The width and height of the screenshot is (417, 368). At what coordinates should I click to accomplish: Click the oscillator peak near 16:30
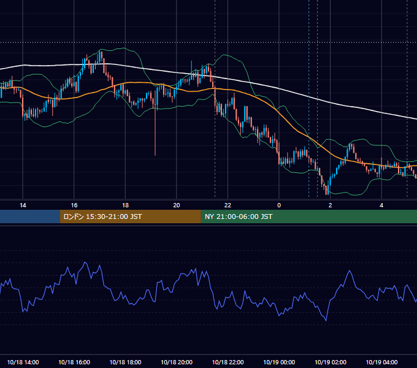pyautogui.click(x=85, y=263)
